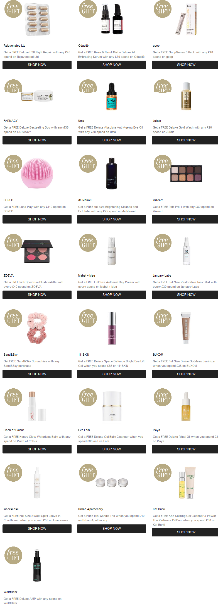Click Shop Now for the 111SKIN Eye Lift Gel

click(x=112, y=374)
